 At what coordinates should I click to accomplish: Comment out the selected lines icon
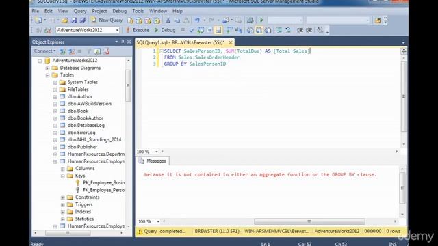tap(279, 30)
